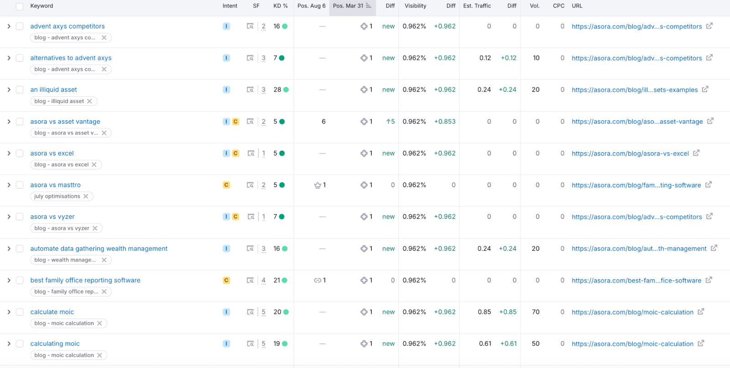Expand row an illiquid asset
Screen dimensions: 730x368
pos(9,90)
